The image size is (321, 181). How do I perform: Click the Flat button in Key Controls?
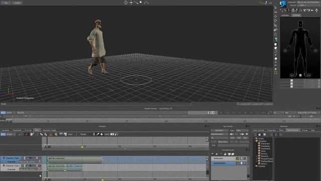pos(239,138)
